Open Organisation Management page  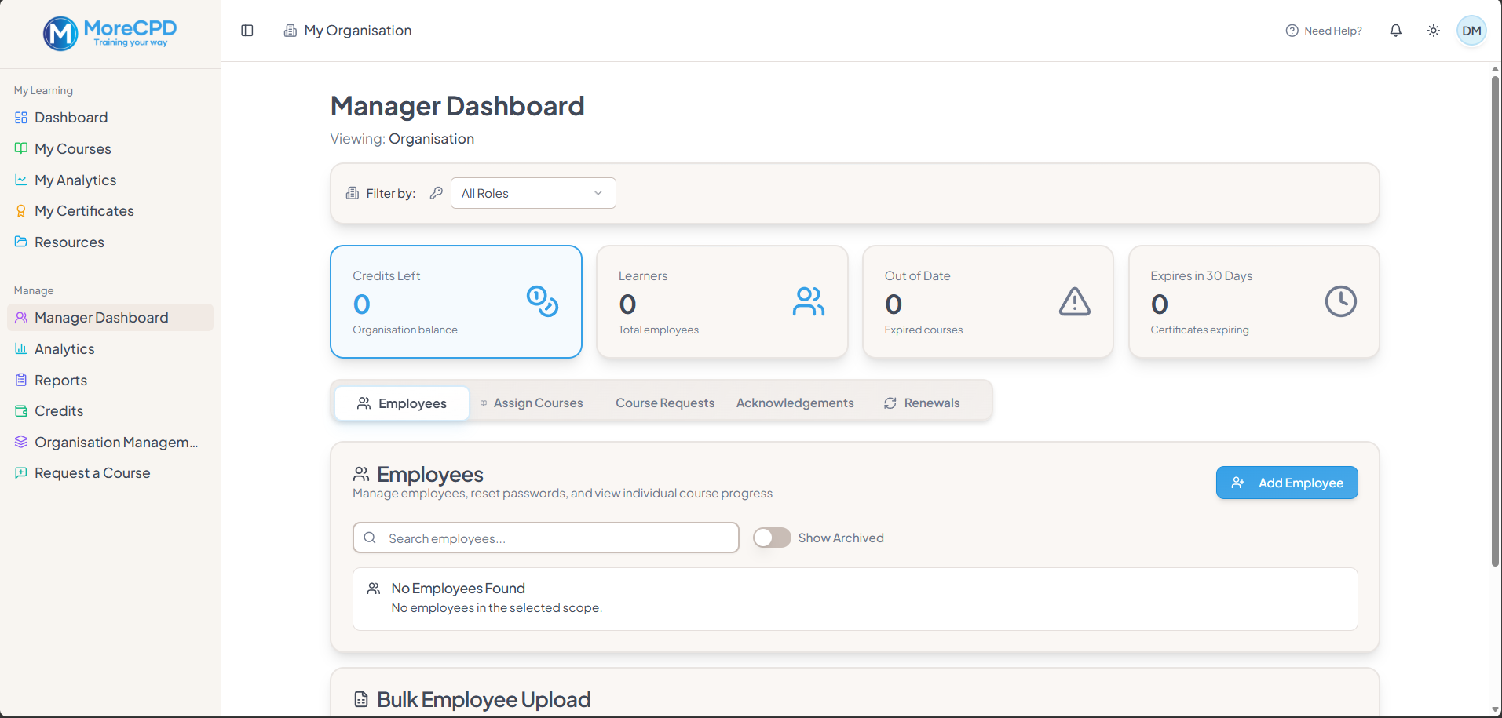click(x=110, y=443)
